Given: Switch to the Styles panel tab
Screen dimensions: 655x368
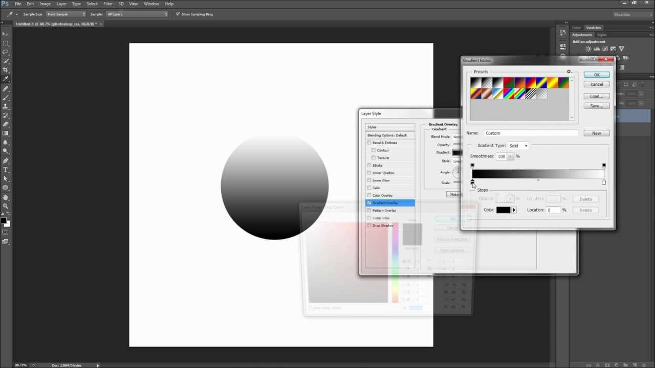Looking at the screenshot, I should pos(602,35).
